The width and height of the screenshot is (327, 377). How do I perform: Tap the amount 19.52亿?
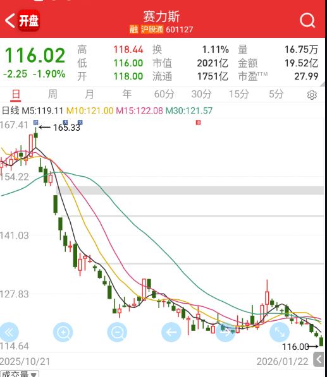click(302, 63)
